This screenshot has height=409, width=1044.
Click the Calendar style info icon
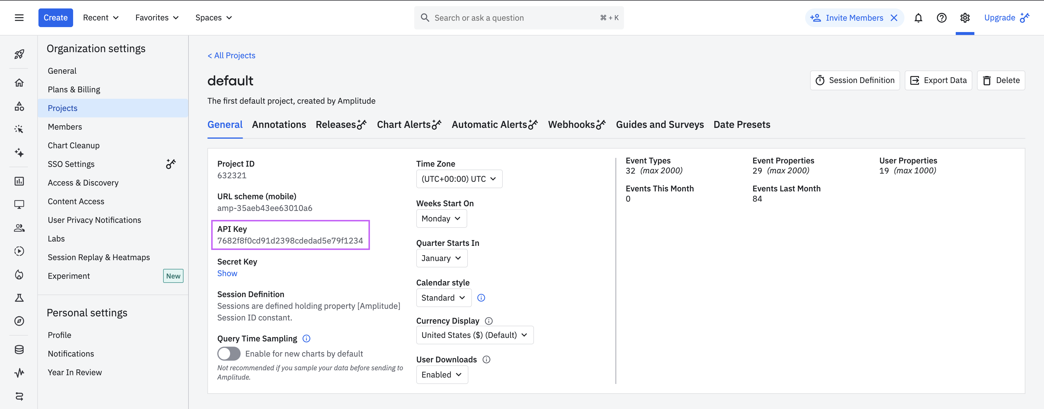(x=481, y=298)
